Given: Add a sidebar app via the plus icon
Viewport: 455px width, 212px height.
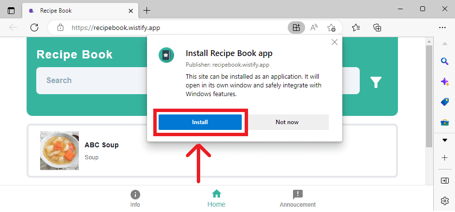Looking at the screenshot, I should [x=444, y=158].
